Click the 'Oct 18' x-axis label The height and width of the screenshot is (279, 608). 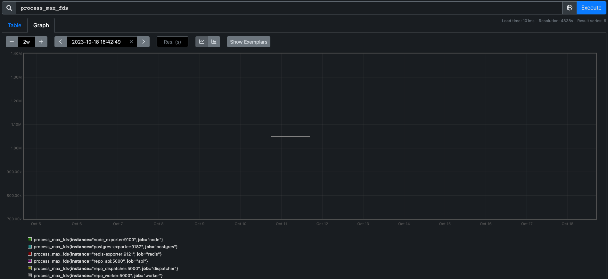coord(567,224)
